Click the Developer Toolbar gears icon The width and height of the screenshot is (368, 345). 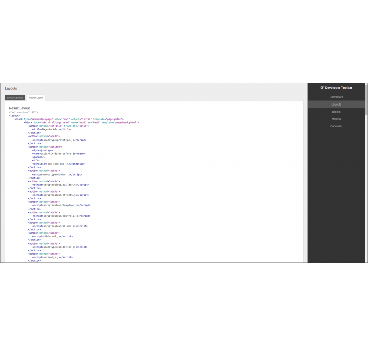[322, 88]
